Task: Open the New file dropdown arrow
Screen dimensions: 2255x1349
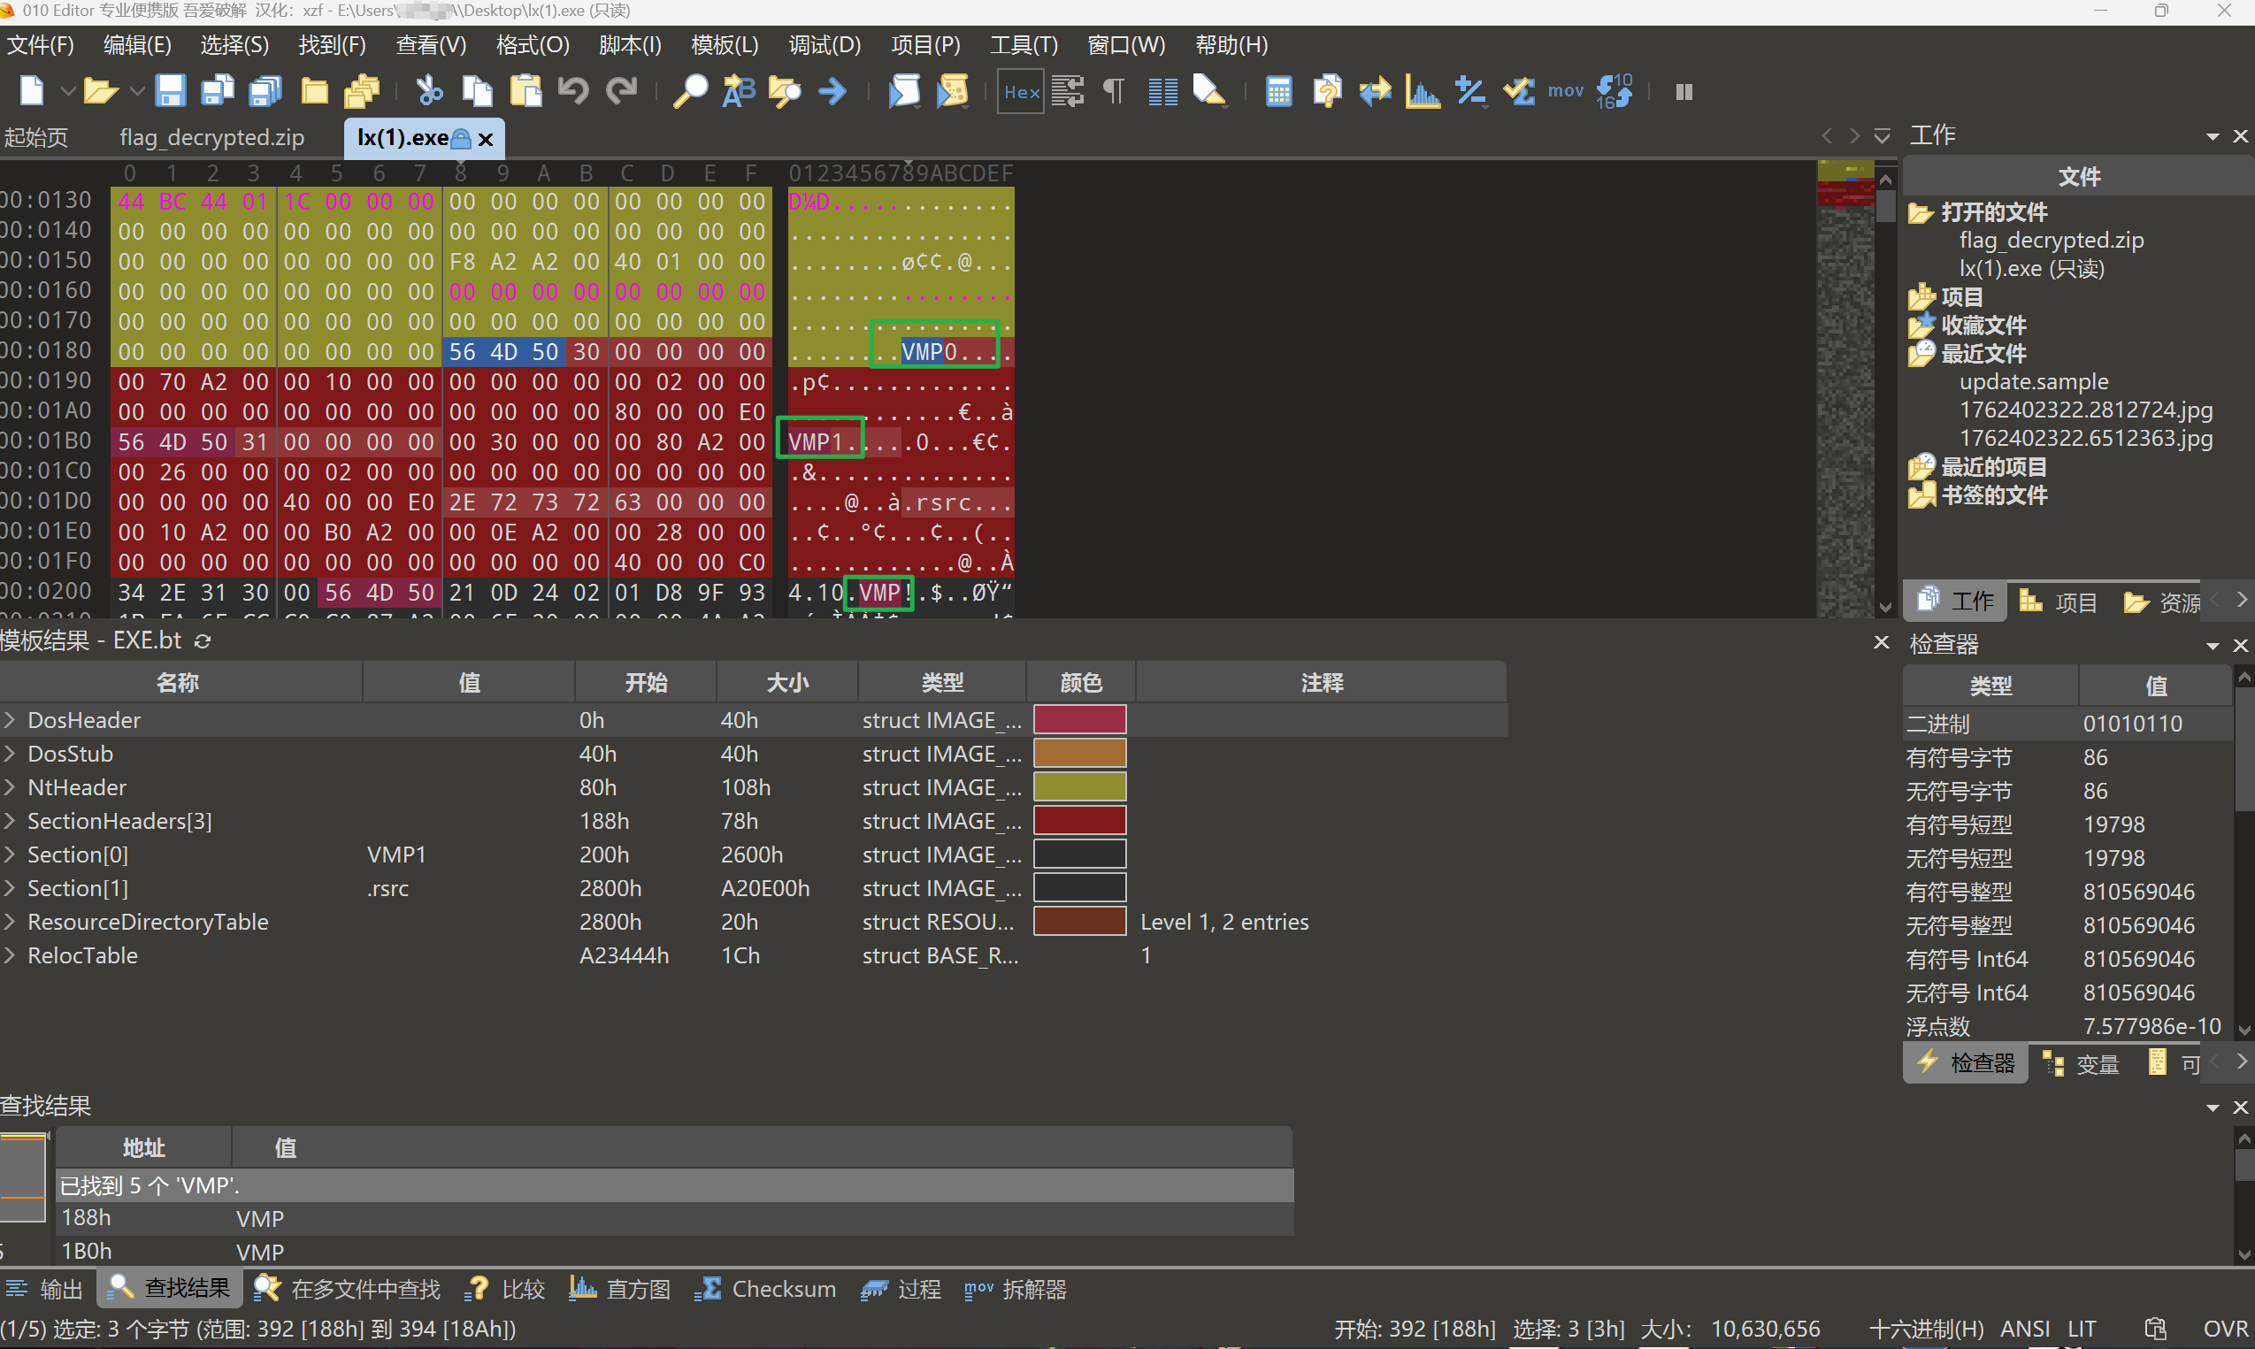Action: click(x=67, y=91)
